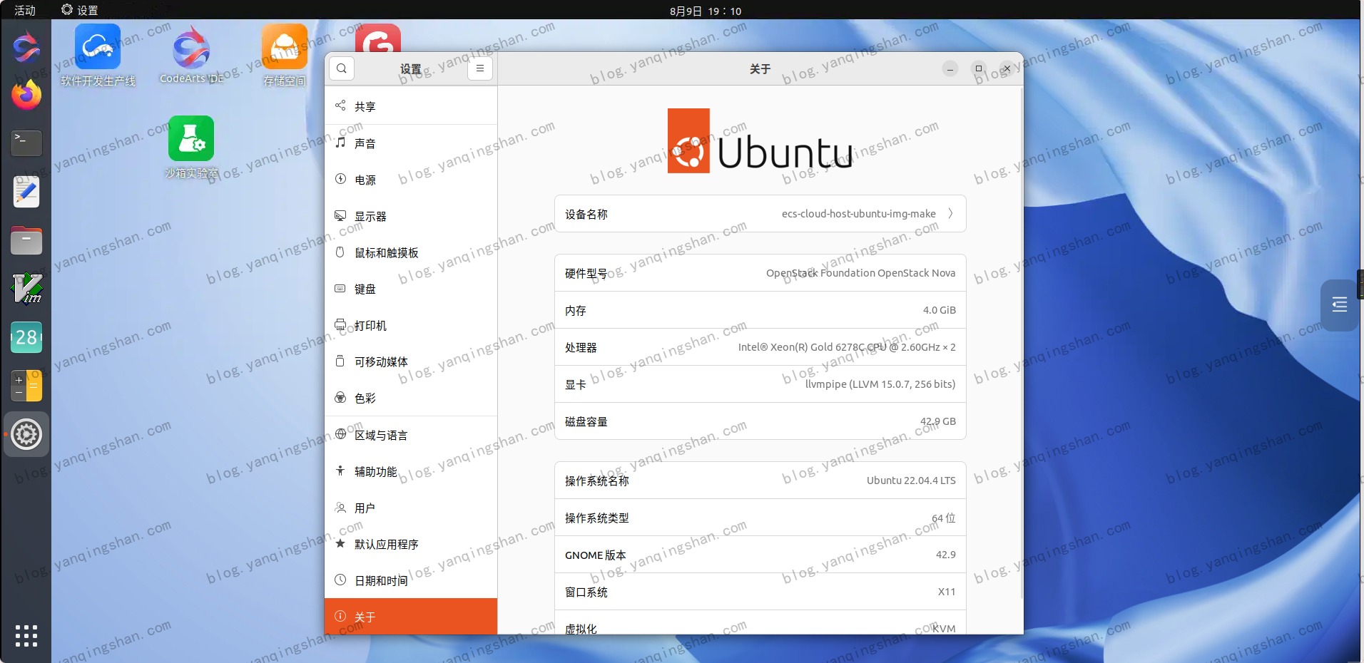Maximize the Settings window
1364x663 pixels.
pyautogui.click(x=979, y=68)
